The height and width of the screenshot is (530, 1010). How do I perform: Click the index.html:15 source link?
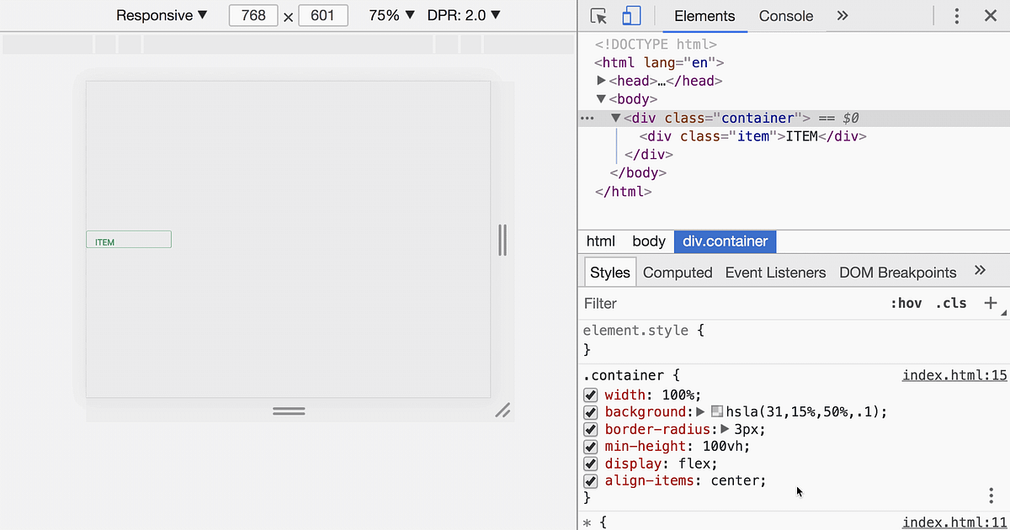(954, 375)
